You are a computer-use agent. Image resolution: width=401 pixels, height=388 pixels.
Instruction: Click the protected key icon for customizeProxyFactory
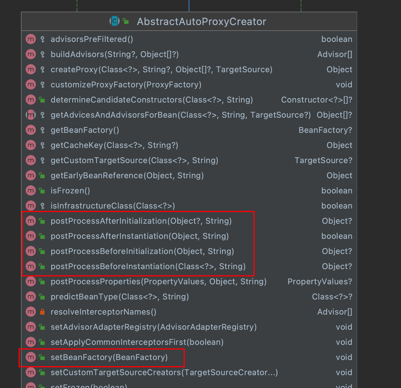point(42,84)
